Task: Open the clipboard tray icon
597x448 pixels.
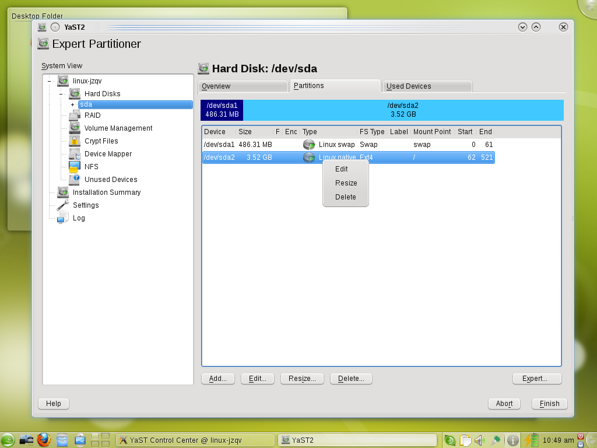Action: pos(465,440)
